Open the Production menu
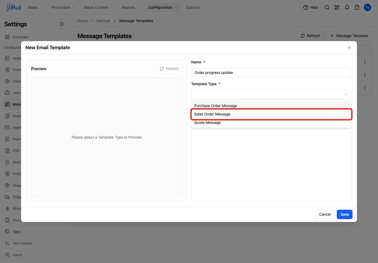378x263 pixels. click(x=63, y=7)
